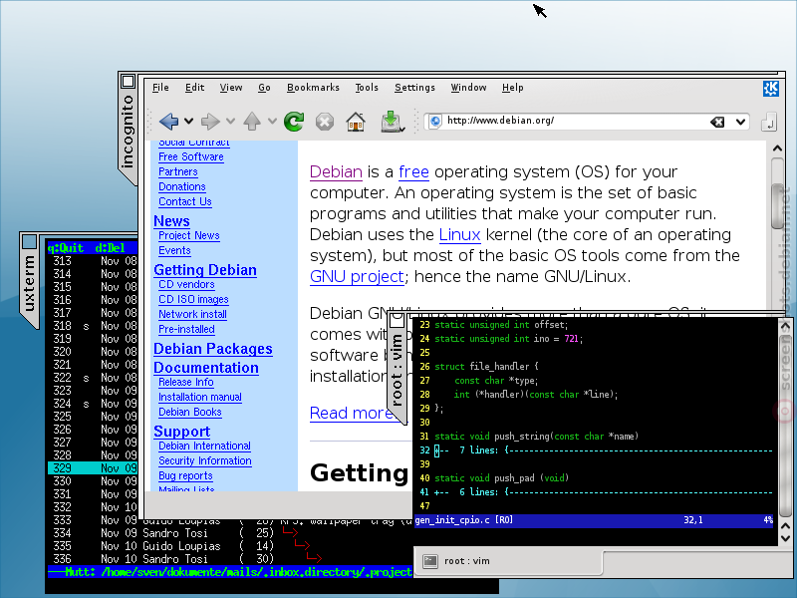Open the Tools menu
The height and width of the screenshot is (598, 797).
pyautogui.click(x=367, y=88)
